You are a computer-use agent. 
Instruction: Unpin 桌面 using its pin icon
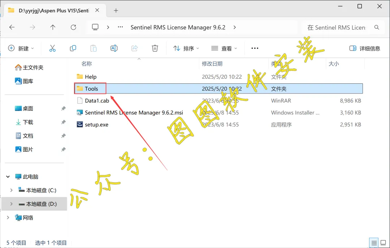(x=64, y=108)
